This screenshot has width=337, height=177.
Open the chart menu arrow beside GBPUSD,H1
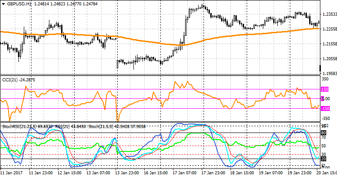click(3, 4)
